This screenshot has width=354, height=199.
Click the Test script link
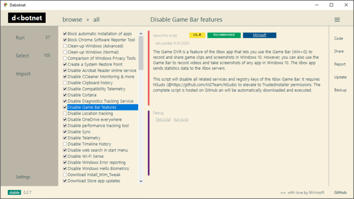163,119
